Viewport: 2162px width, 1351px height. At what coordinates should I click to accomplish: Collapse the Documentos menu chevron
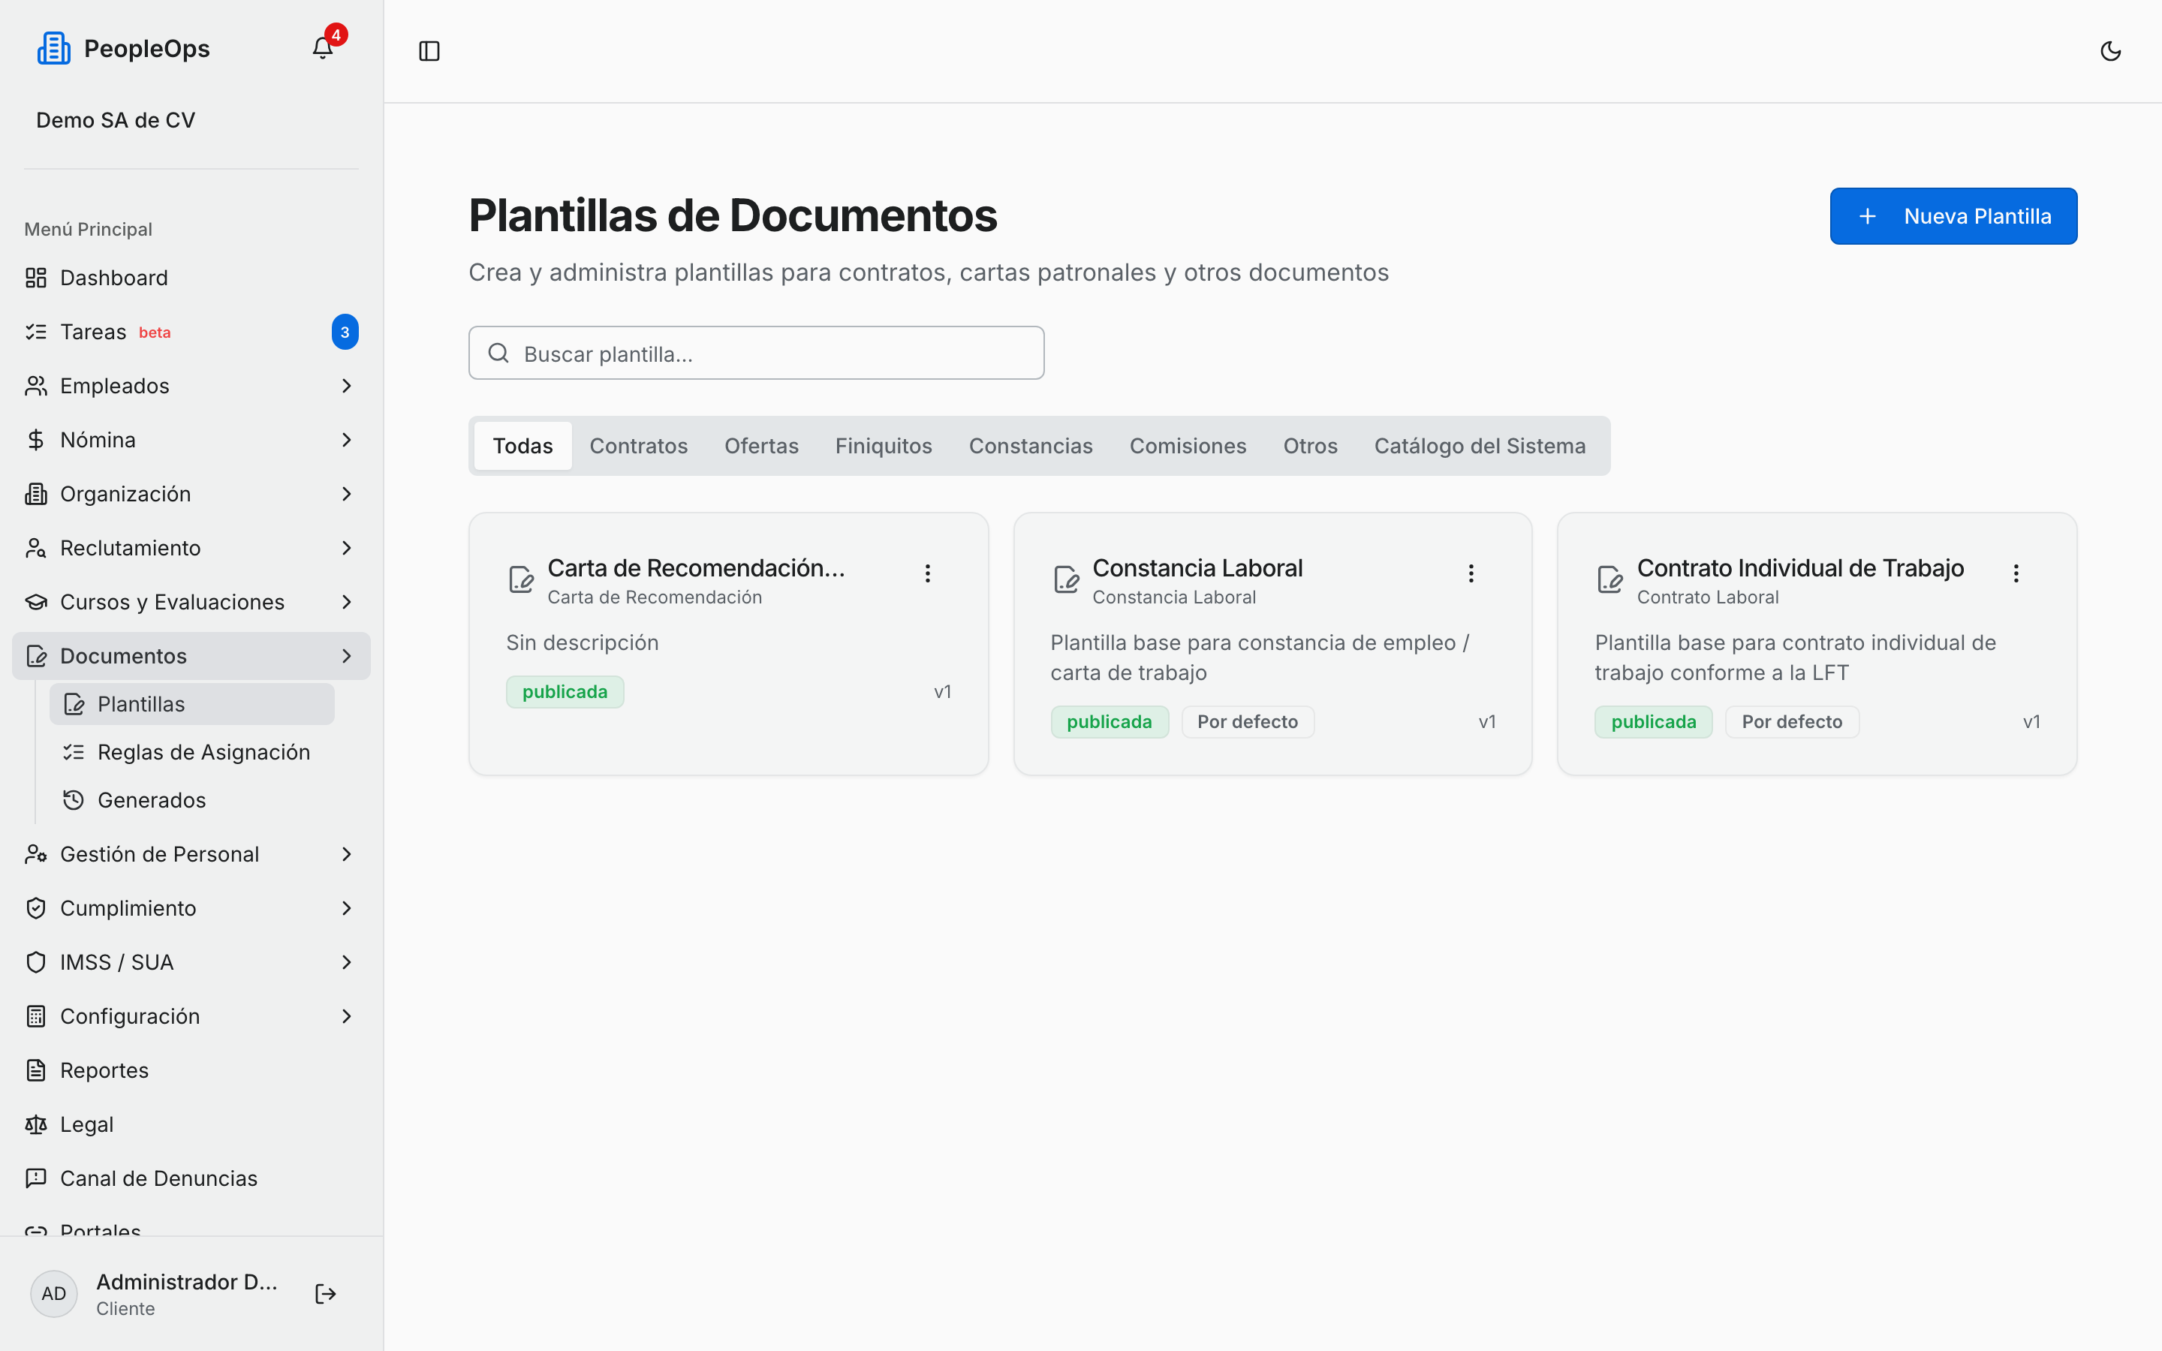click(x=347, y=656)
